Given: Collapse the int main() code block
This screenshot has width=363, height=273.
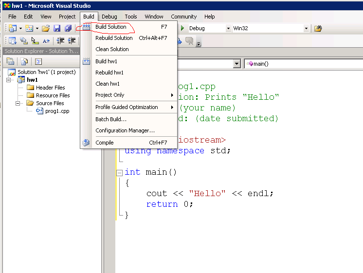Looking at the screenshot, I should [119, 173].
